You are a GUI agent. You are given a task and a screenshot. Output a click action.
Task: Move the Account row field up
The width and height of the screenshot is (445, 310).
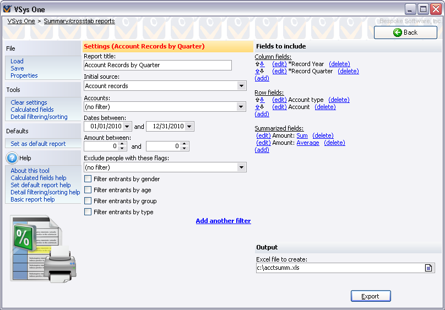tap(257, 107)
